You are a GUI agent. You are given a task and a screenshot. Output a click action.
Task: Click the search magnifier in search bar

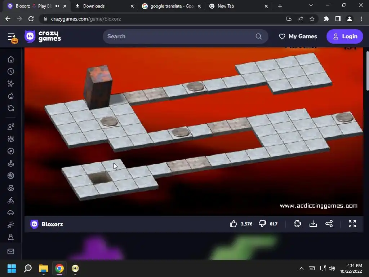(258, 36)
